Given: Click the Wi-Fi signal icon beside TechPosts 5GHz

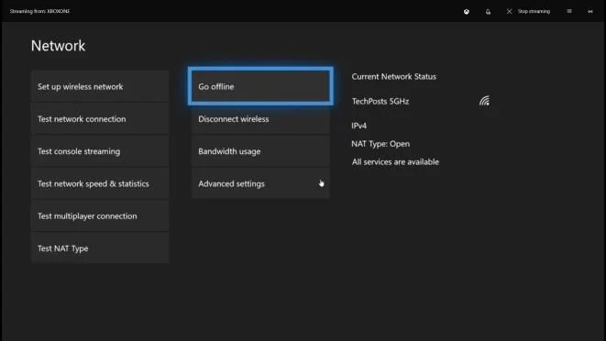Looking at the screenshot, I should (x=485, y=101).
